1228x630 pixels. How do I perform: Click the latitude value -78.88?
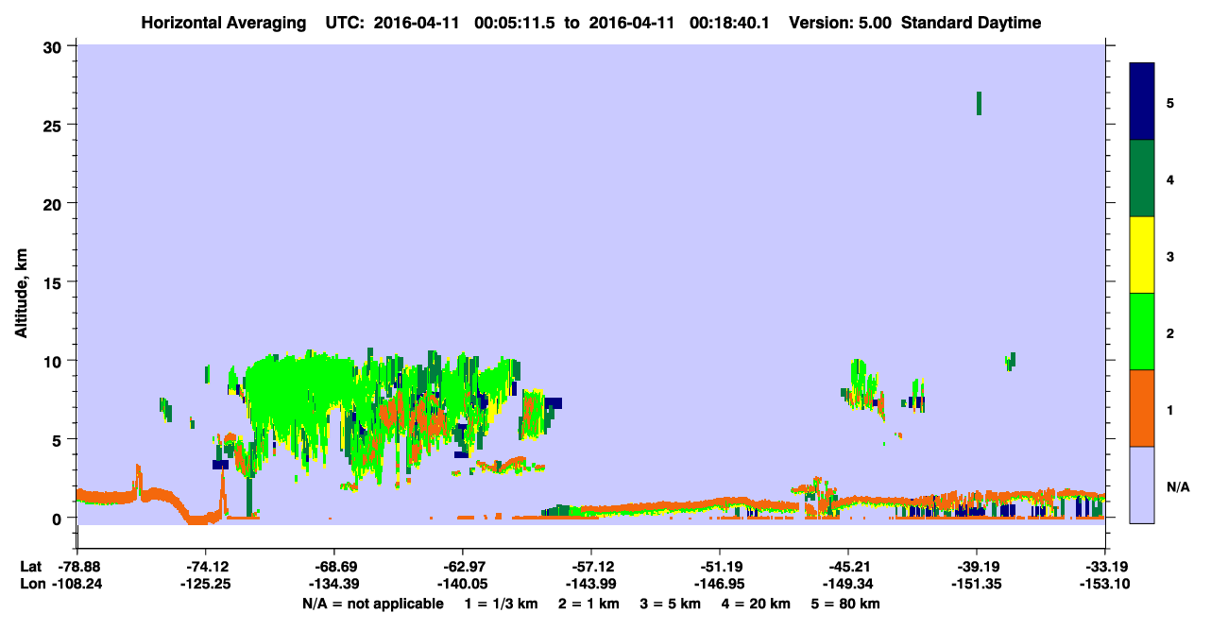(77, 567)
